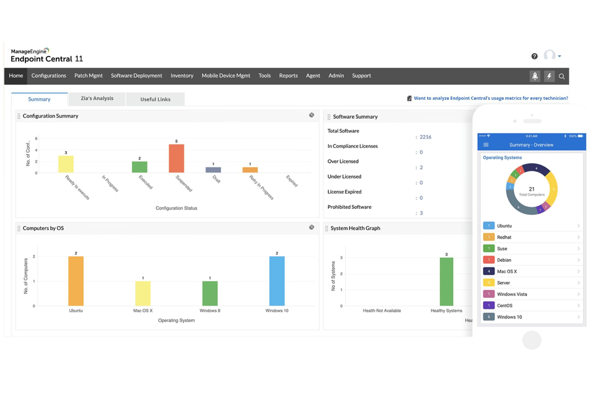Click the red Debian count swatch
This screenshot has height=400, width=600.
(x=489, y=260)
